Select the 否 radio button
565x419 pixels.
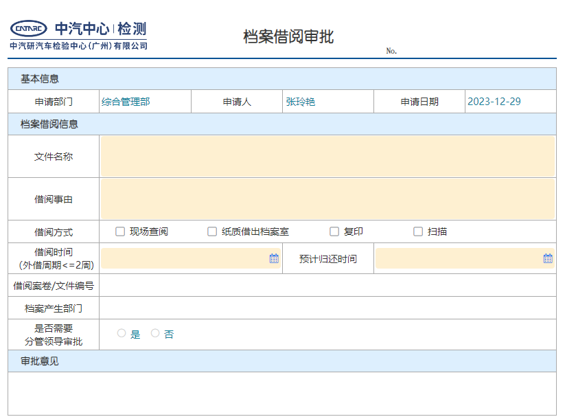pos(156,333)
